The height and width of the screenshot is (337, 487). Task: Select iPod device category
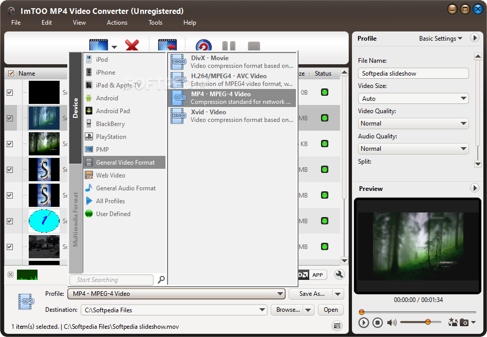(124, 60)
